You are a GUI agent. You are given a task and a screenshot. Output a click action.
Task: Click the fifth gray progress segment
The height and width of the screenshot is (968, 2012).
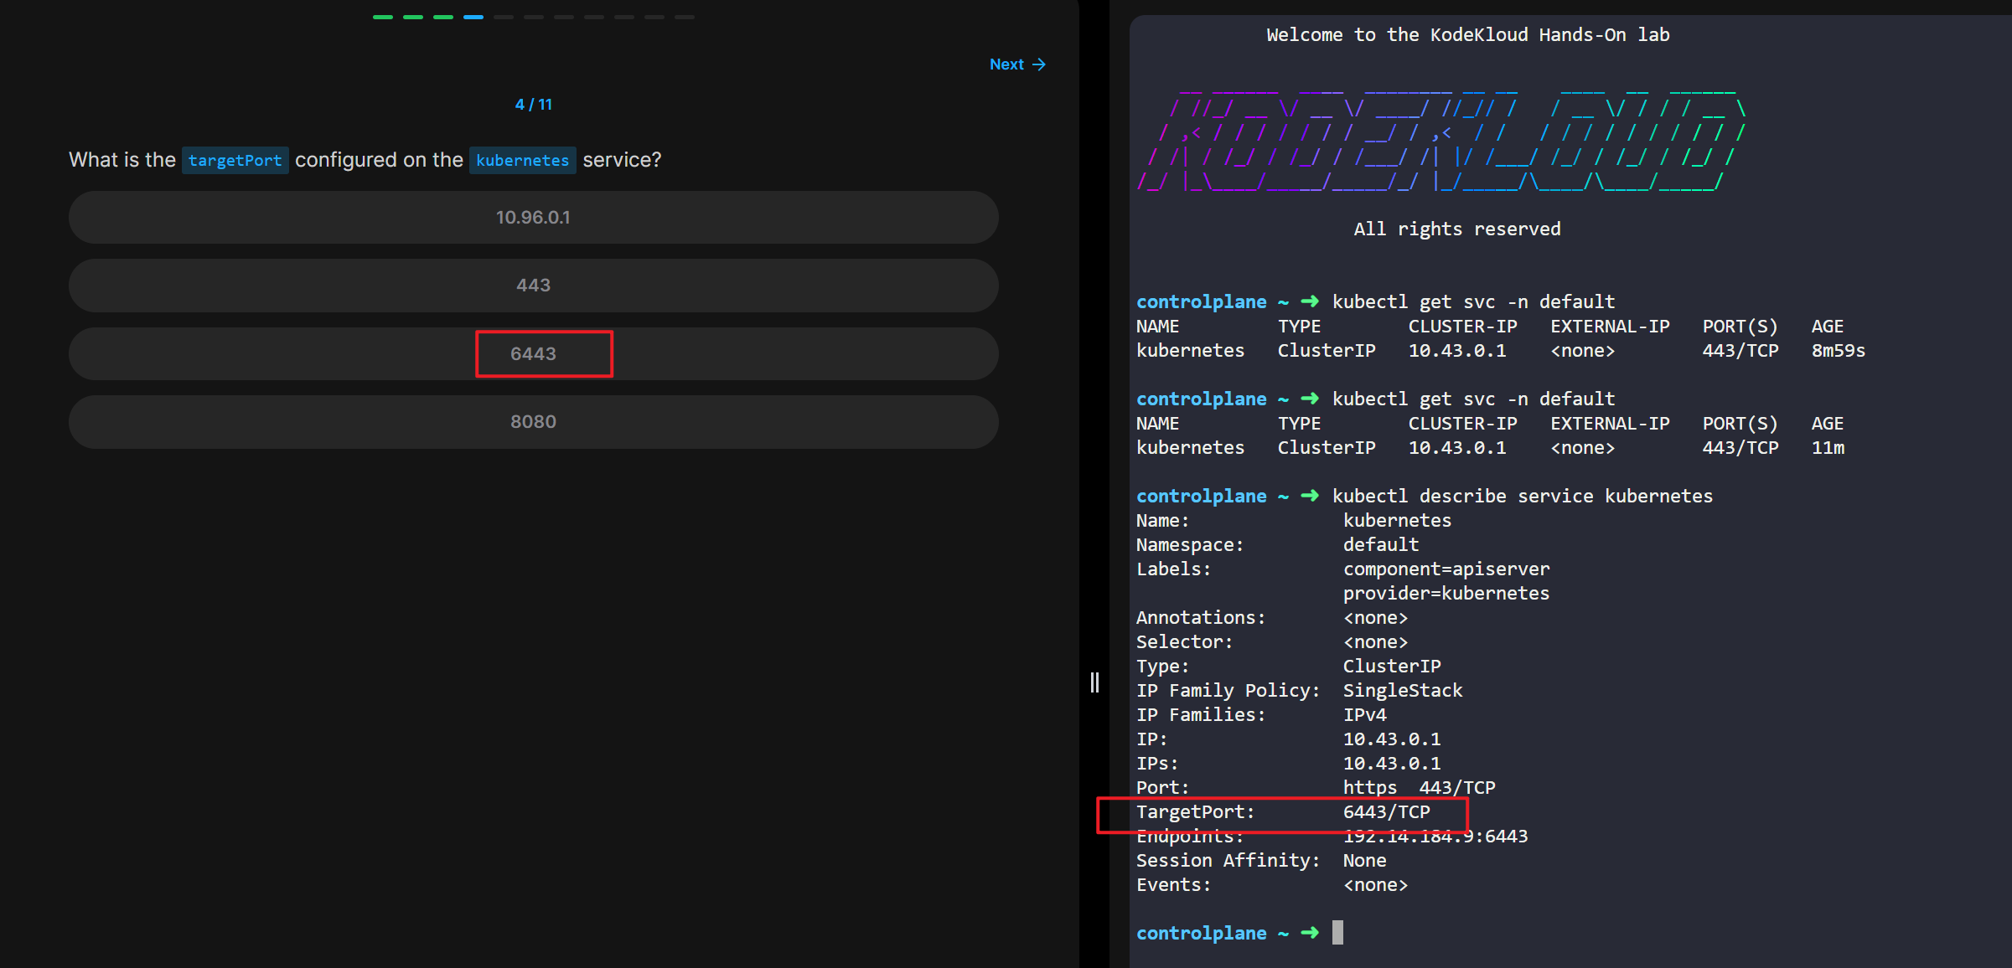click(x=624, y=17)
